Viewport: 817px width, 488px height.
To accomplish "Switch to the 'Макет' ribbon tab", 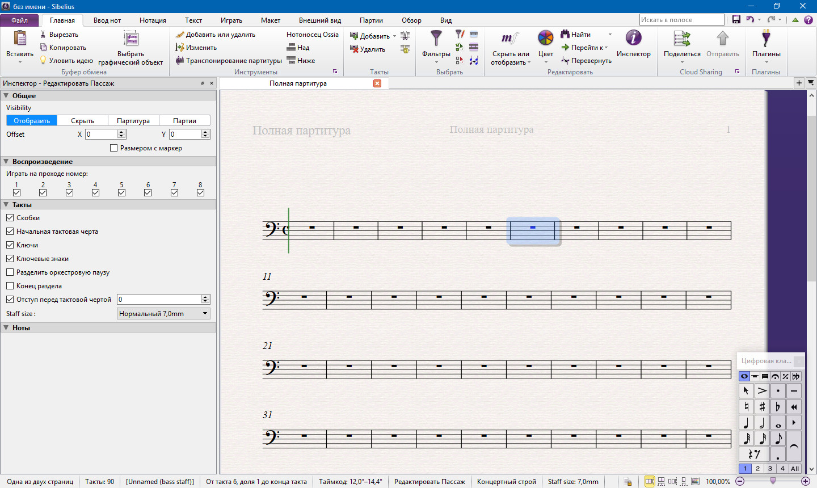I will [270, 20].
